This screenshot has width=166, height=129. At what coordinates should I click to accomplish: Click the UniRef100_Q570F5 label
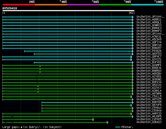[149, 105]
